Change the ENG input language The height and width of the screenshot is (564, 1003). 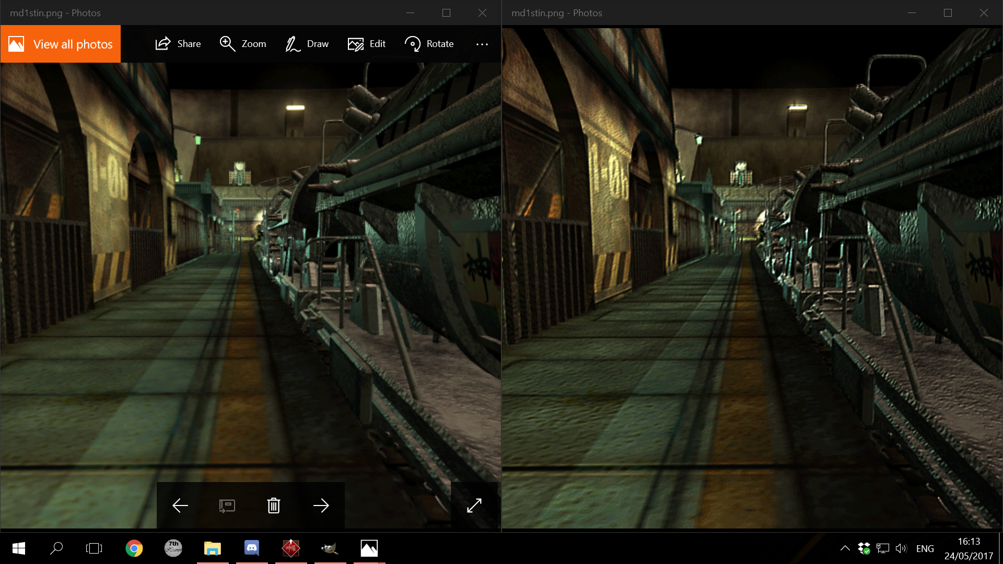point(925,548)
